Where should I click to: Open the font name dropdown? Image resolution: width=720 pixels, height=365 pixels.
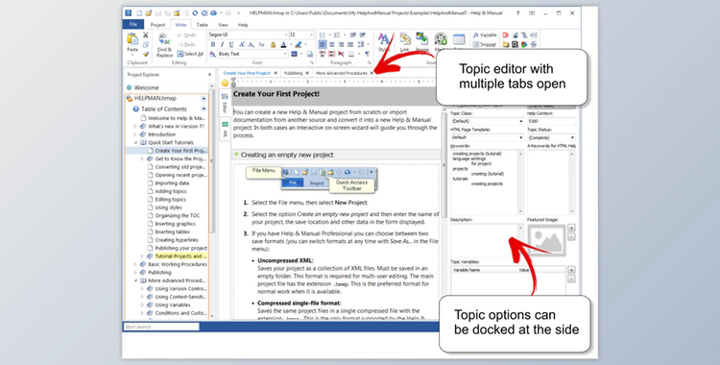click(286, 35)
